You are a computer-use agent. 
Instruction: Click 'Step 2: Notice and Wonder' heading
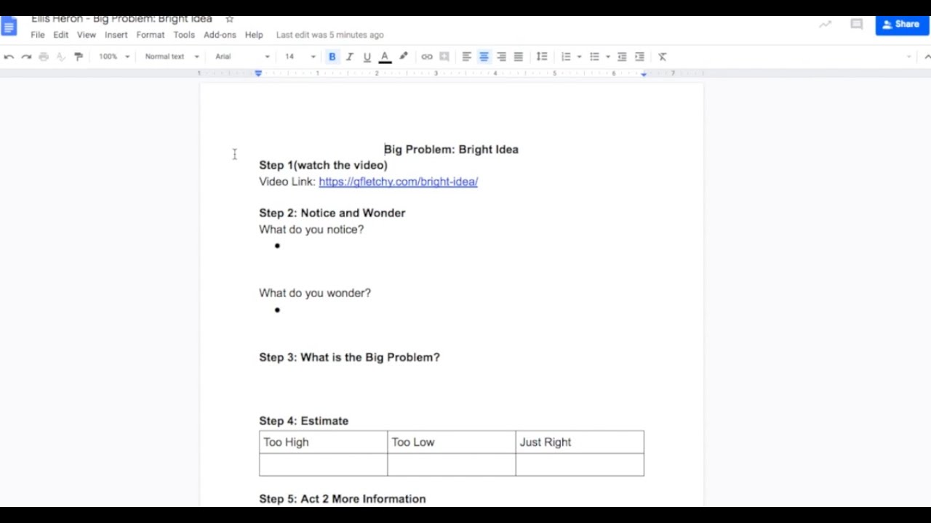[332, 214]
